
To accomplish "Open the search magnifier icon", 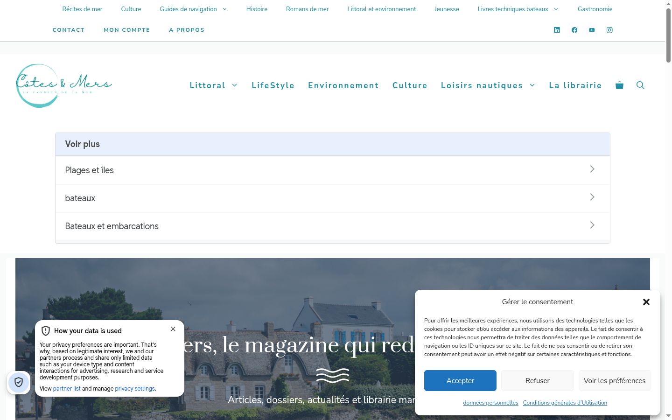I will 640,85.
